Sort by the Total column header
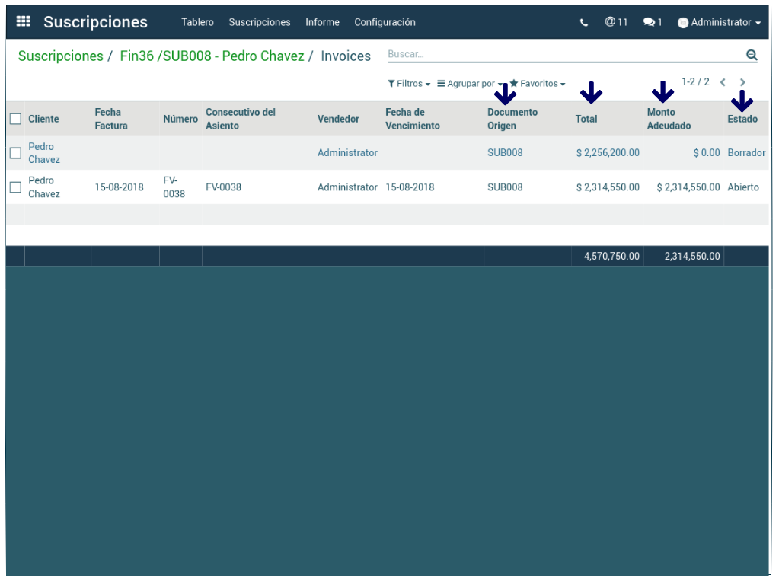Screen dimensions: 779x584 (586, 119)
